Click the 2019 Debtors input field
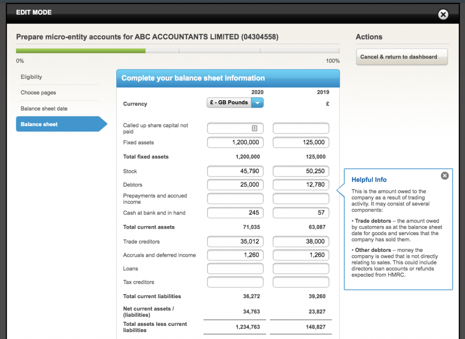The image size is (465, 339). pos(301,185)
